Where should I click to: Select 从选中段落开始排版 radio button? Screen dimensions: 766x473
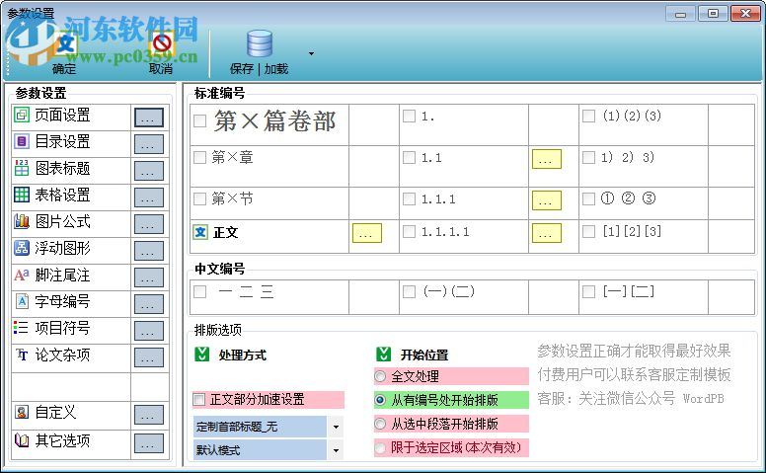pyautogui.click(x=380, y=424)
